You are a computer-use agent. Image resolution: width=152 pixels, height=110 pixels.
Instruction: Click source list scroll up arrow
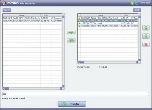click(x=63, y=17)
